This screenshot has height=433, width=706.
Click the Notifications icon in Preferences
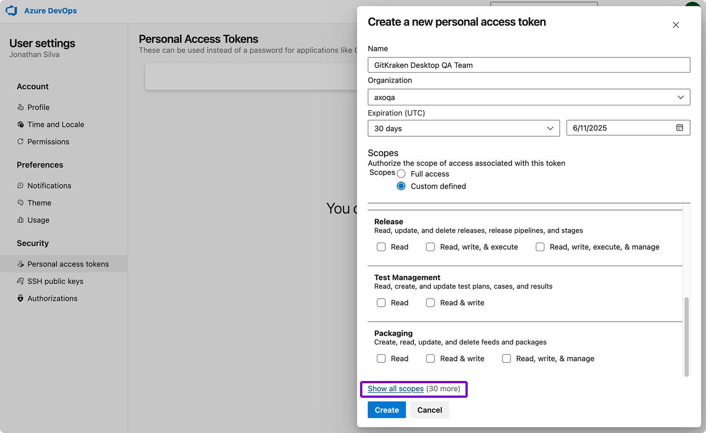pos(20,185)
